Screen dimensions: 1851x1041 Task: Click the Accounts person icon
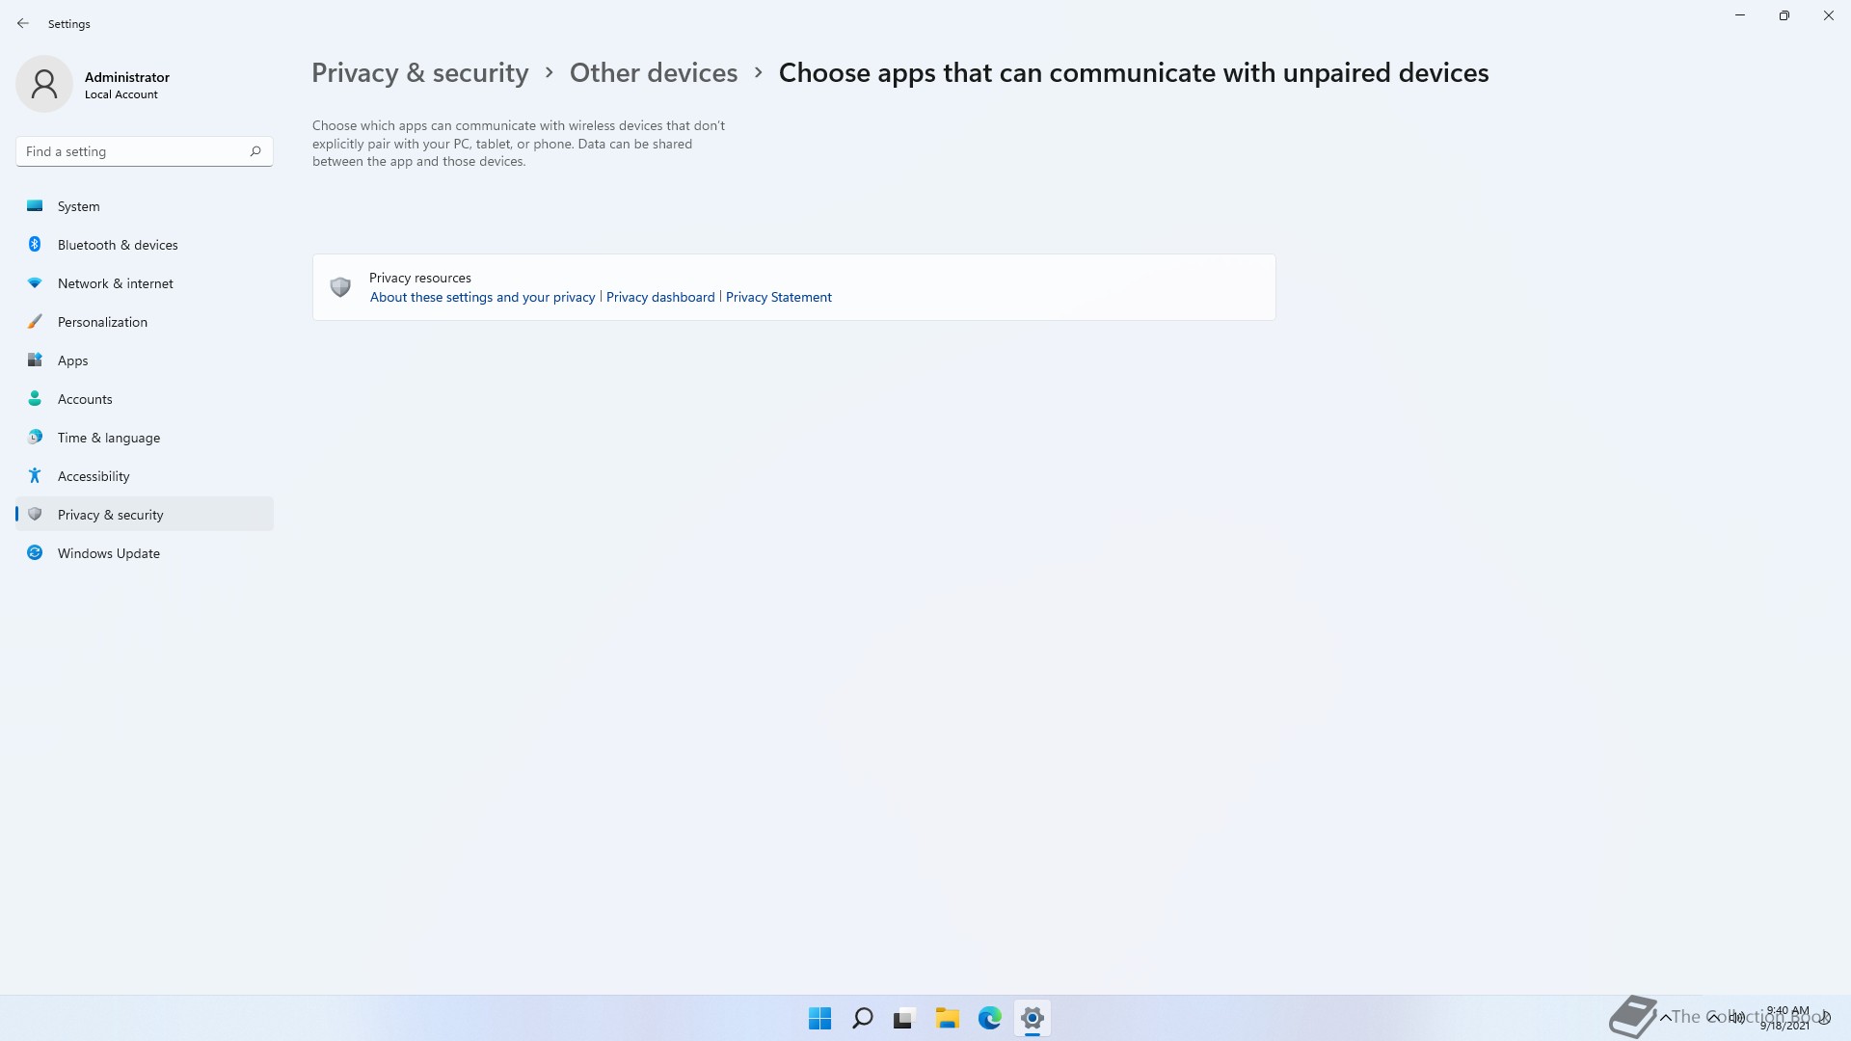35,399
